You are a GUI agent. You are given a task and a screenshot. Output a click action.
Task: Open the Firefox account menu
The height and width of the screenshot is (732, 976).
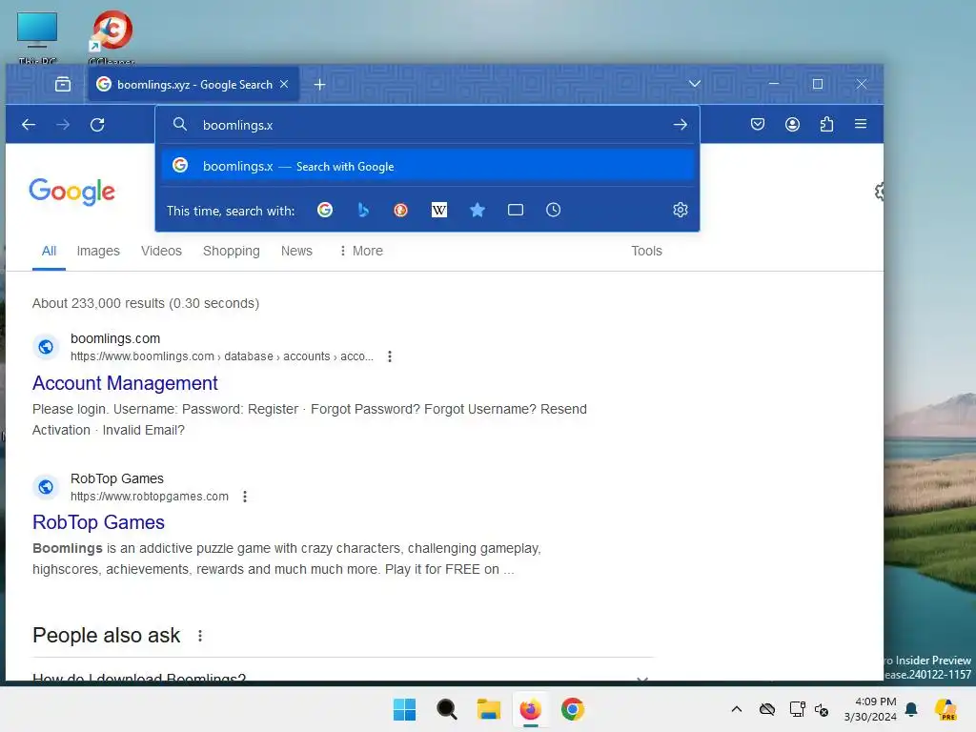(x=792, y=124)
